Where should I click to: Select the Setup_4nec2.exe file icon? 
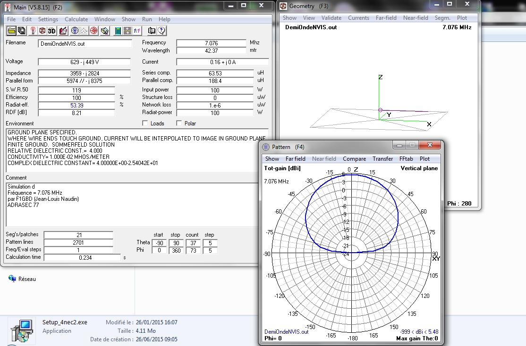coord(21,331)
